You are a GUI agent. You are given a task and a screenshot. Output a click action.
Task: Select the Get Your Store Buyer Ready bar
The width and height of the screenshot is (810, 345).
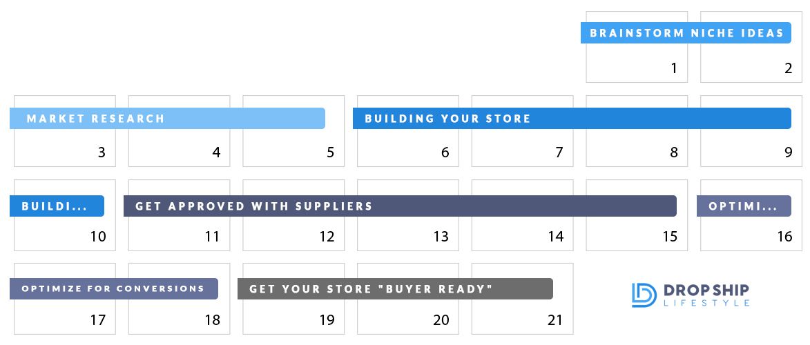[x=395, y=288]
